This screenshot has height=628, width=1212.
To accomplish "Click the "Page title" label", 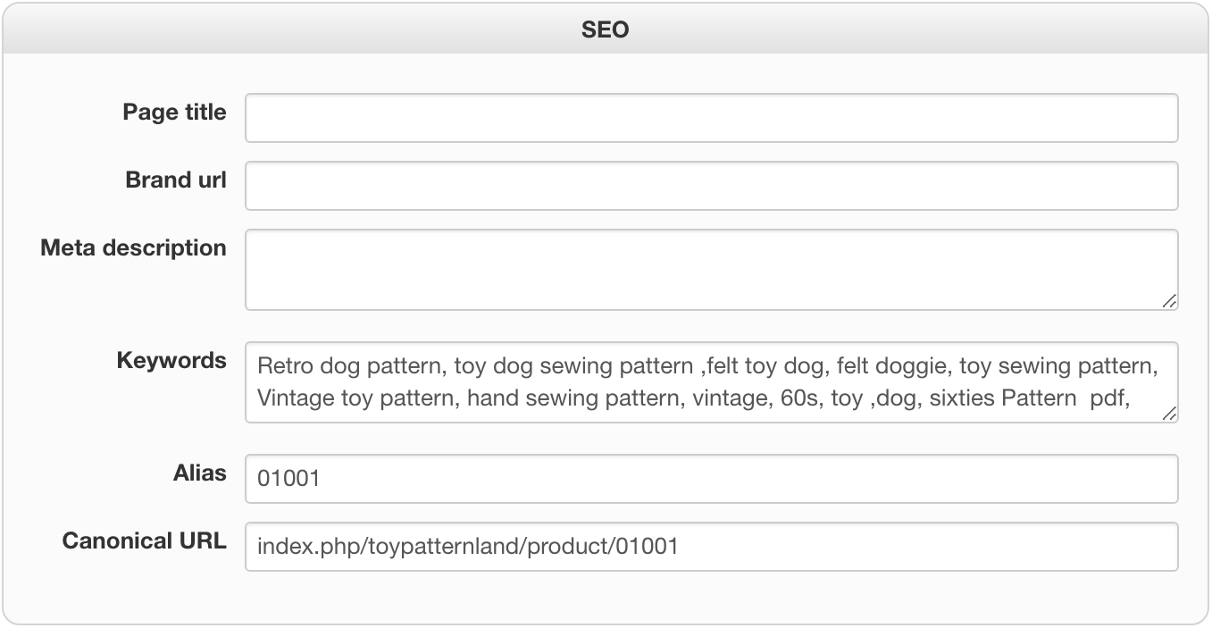I will 174,113.
